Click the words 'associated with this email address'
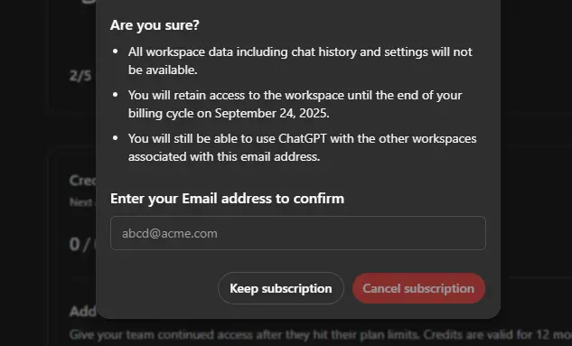Screen dimensions: 572x346 (x=224, y=157)
